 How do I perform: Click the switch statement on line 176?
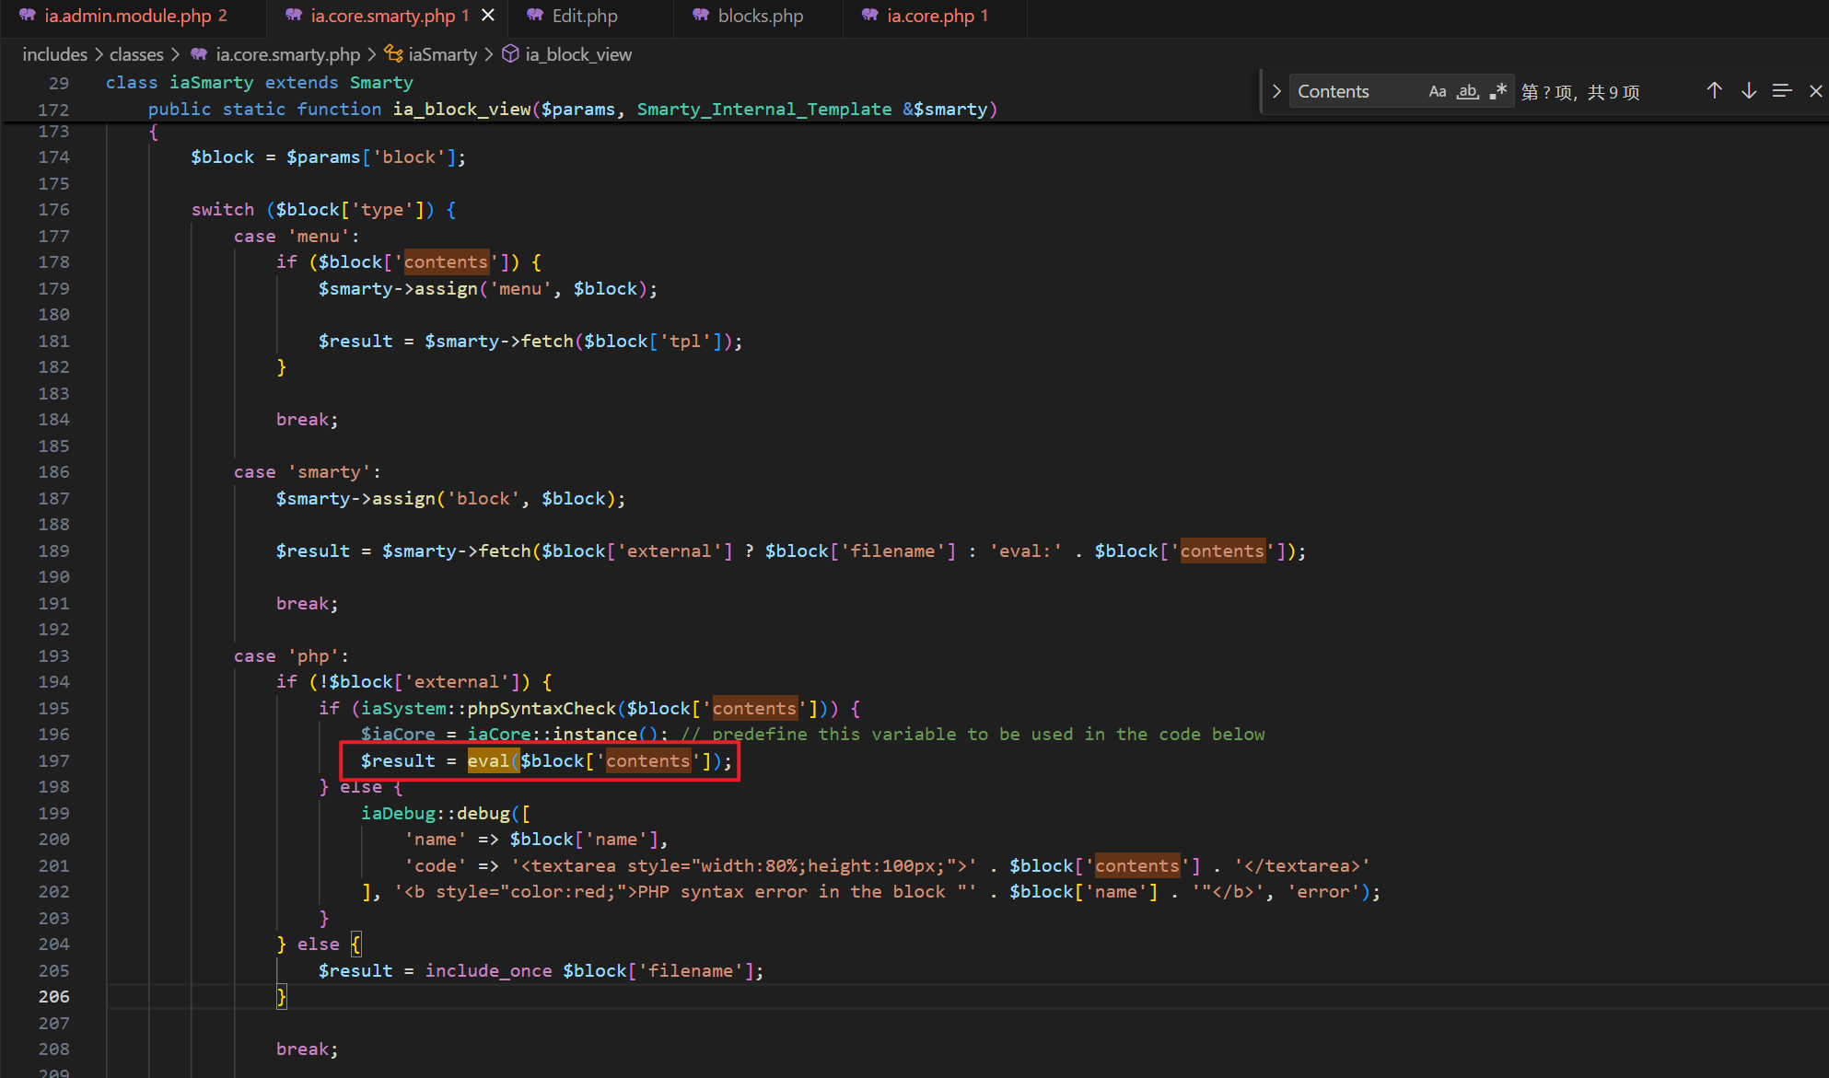[x=323, y=210]
